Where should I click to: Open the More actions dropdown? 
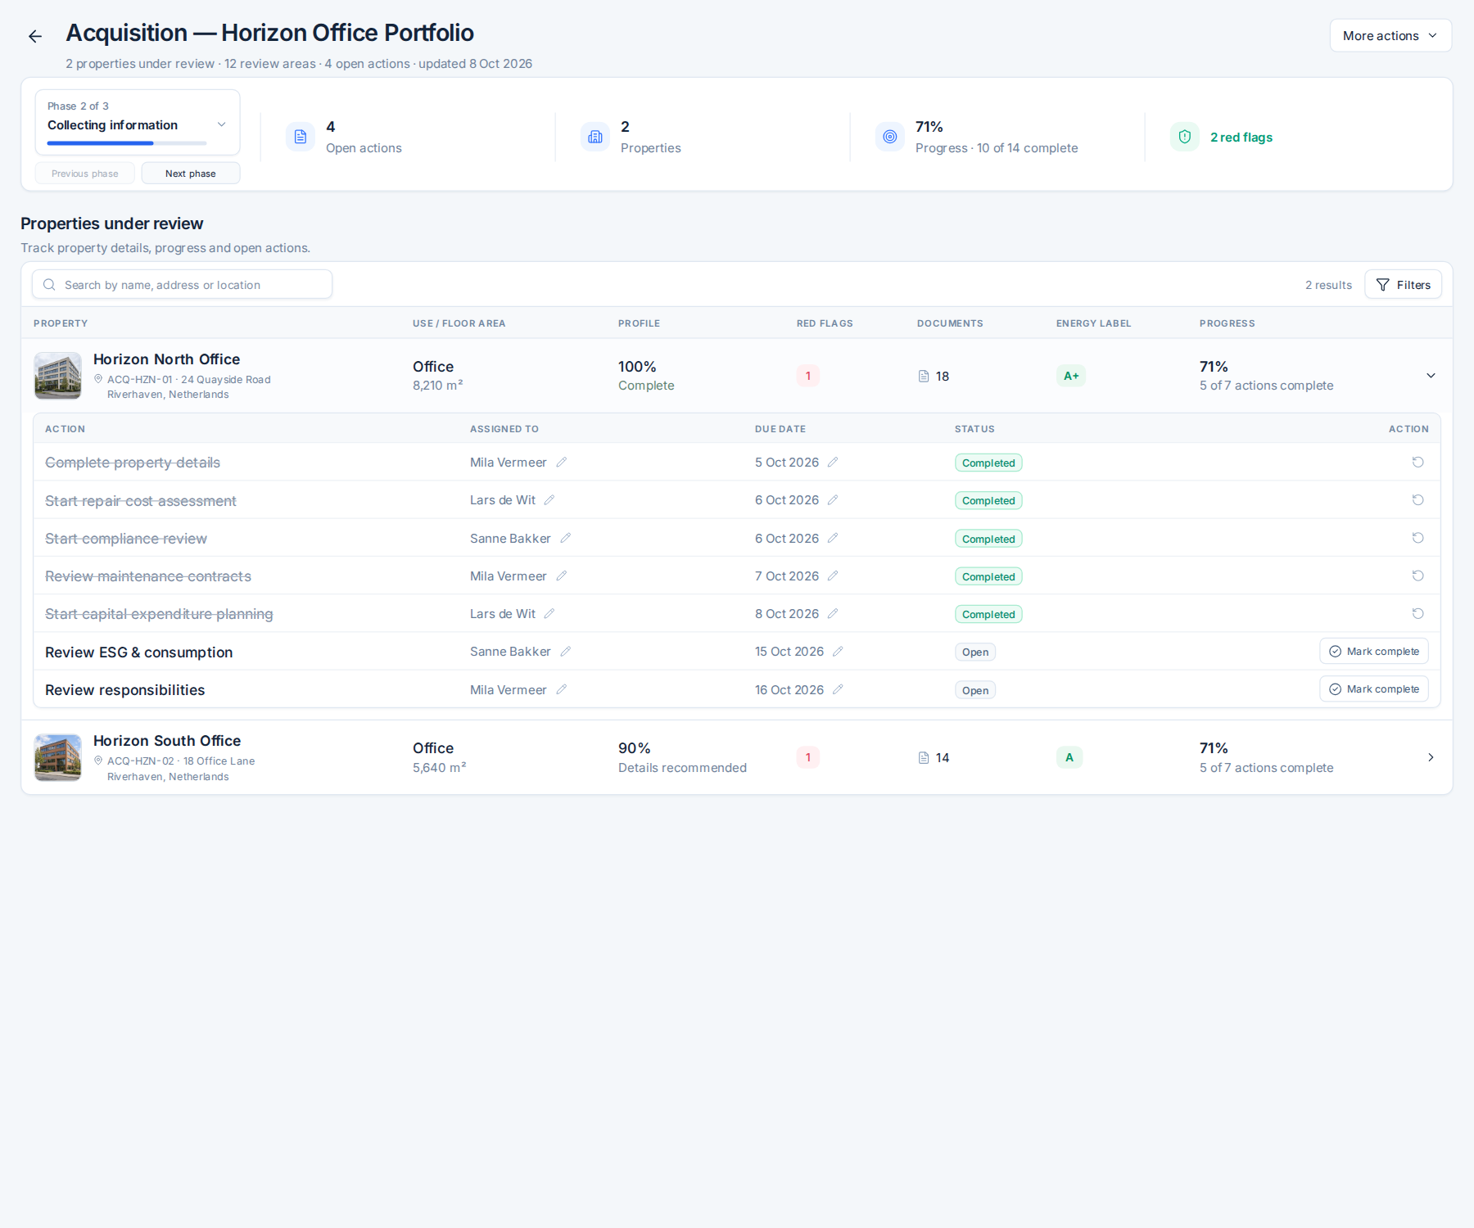click(x=1390, y=36)
